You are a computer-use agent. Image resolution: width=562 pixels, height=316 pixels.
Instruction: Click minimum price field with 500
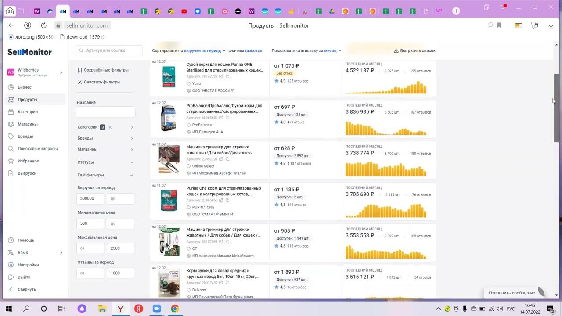[x=90, y=223]
